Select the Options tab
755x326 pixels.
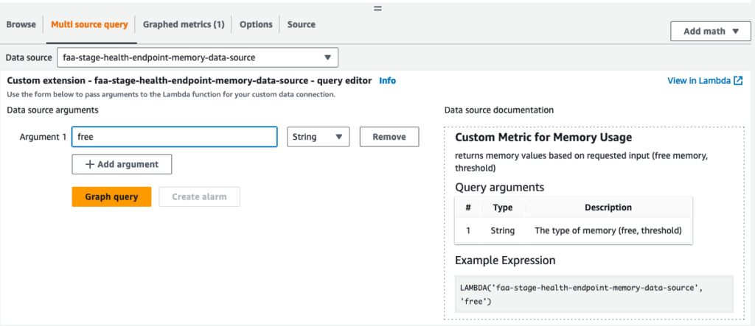[256, 24]
